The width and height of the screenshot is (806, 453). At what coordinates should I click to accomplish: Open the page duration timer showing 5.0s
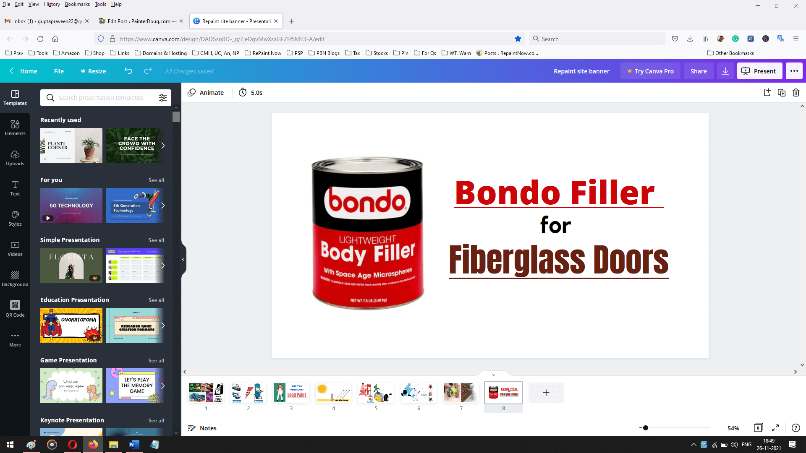tap(251, 92)
